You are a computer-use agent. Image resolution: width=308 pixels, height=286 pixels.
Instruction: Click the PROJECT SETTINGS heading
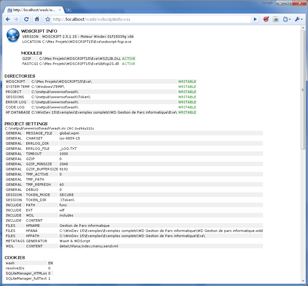coord(26,124)
